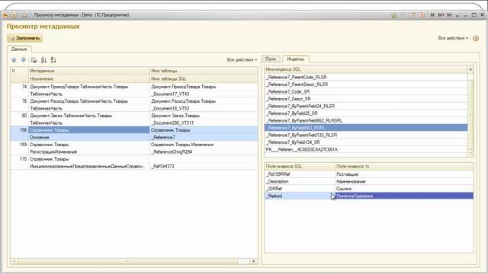Select index _Reference7_Descr_SR

pyautogui.click(x=366, y=99)
